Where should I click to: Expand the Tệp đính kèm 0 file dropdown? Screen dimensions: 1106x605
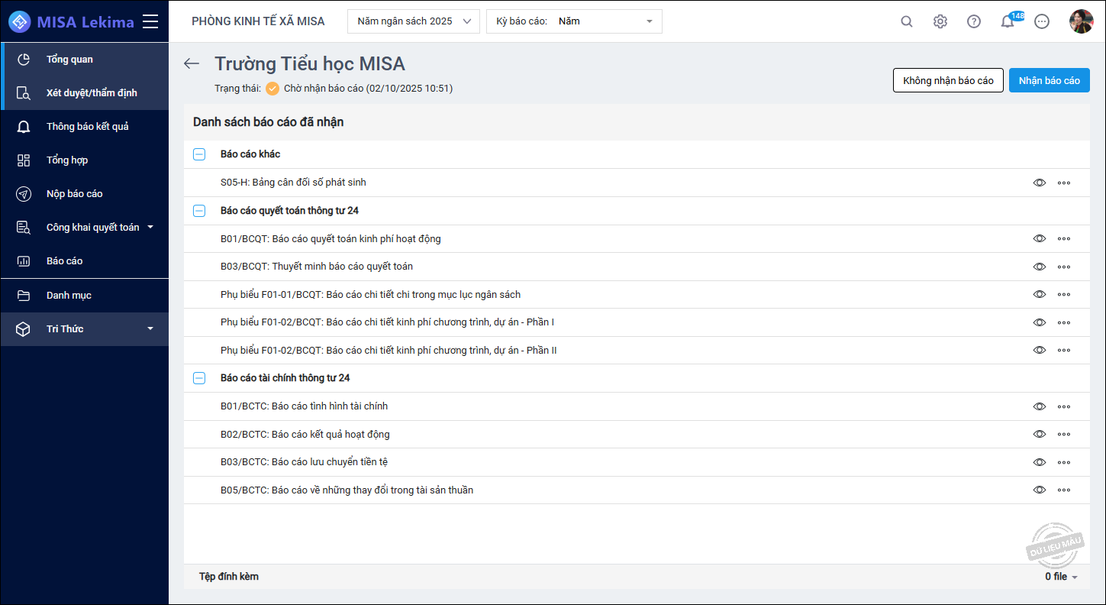click(x=1061, y=577)
